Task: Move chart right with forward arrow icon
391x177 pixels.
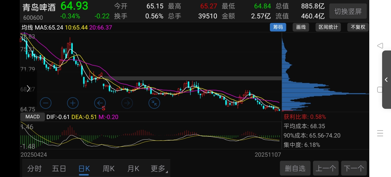Action: (x=127, y=103)
